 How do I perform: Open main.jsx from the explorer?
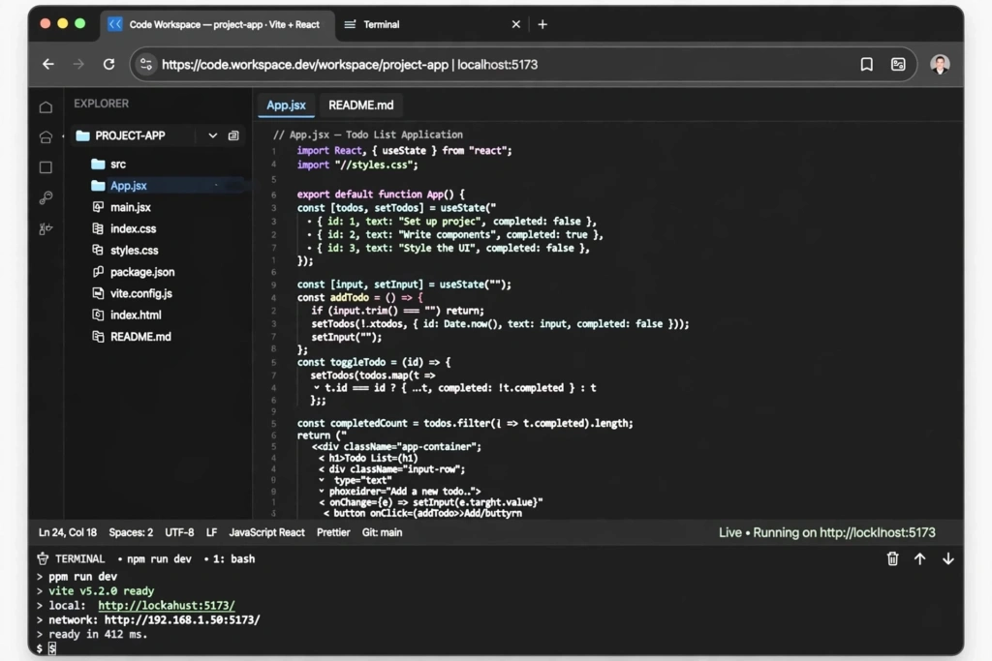(x=131, y=207)
